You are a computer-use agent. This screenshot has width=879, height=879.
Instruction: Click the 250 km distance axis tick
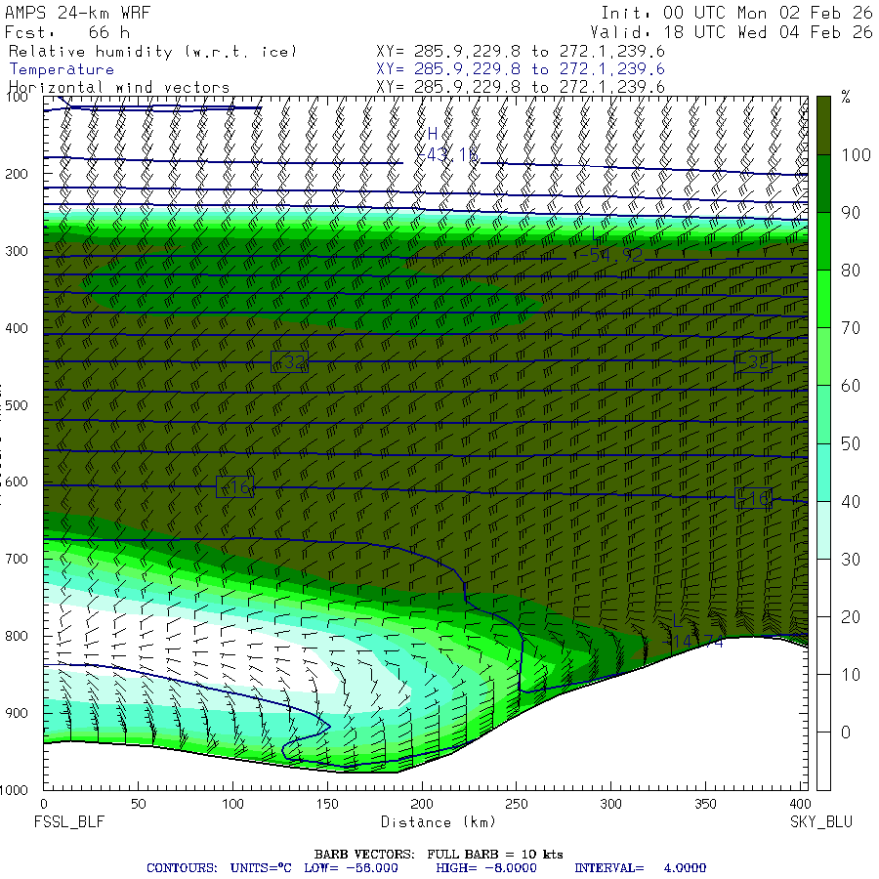click(x=517, y=804)
